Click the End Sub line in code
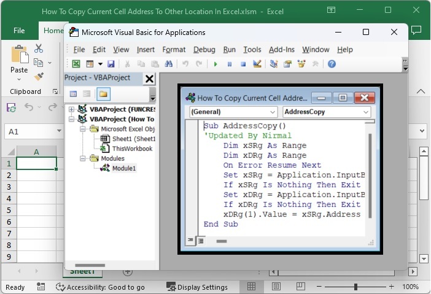431x294 pixels. click(x=221, y=224)
